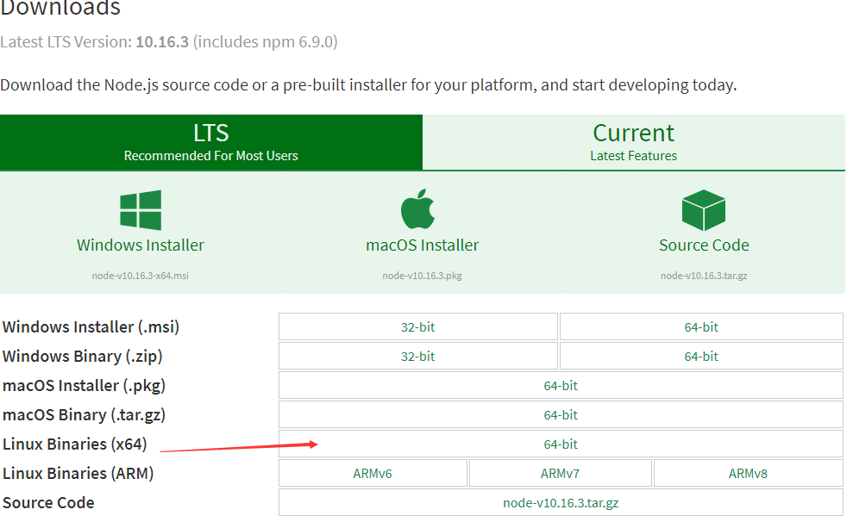The height and width of the screenshot is (522, 853).
Task: Click the node-v10.16.3-x64.msi filename
Action: (x=141, y=276)
